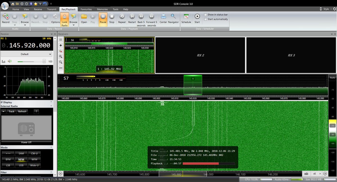Select WFM mode

coord(34,159)
